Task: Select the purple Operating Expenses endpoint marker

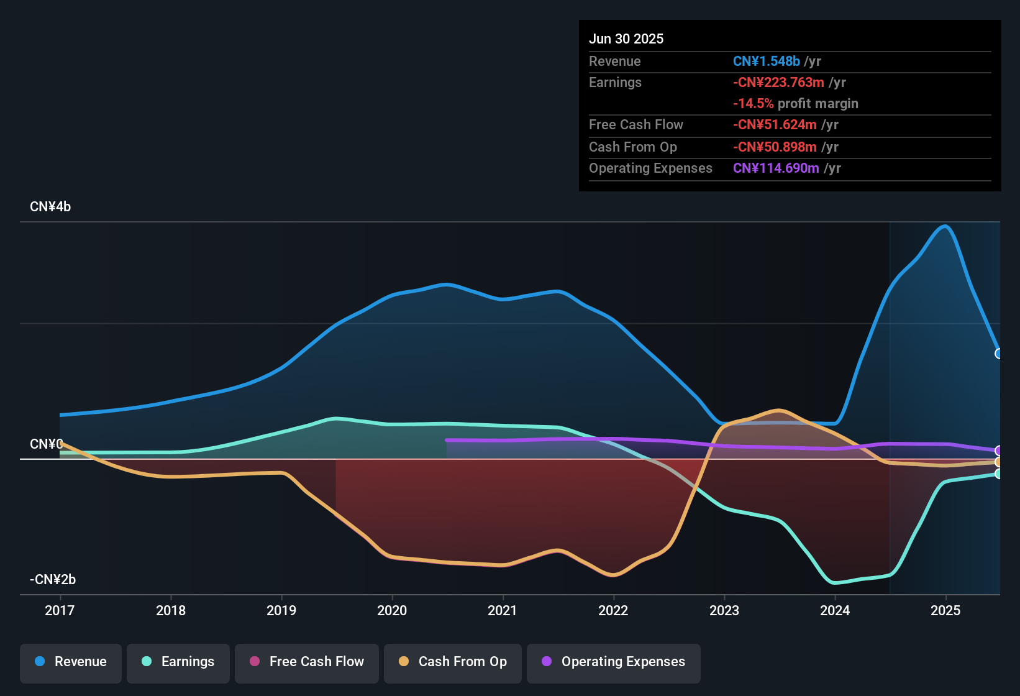Action: point(999,449)
